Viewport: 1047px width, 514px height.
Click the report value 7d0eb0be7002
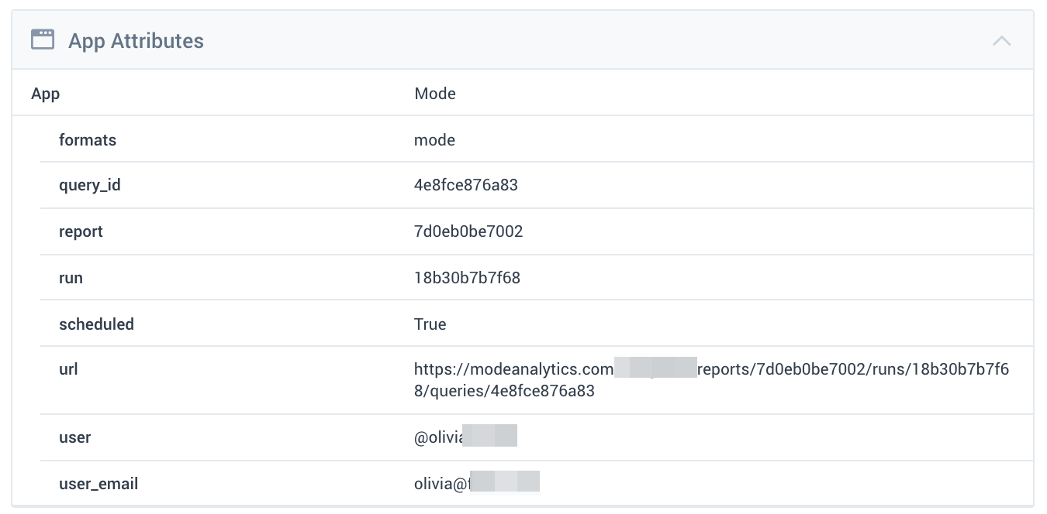click(x=468, y=231)
